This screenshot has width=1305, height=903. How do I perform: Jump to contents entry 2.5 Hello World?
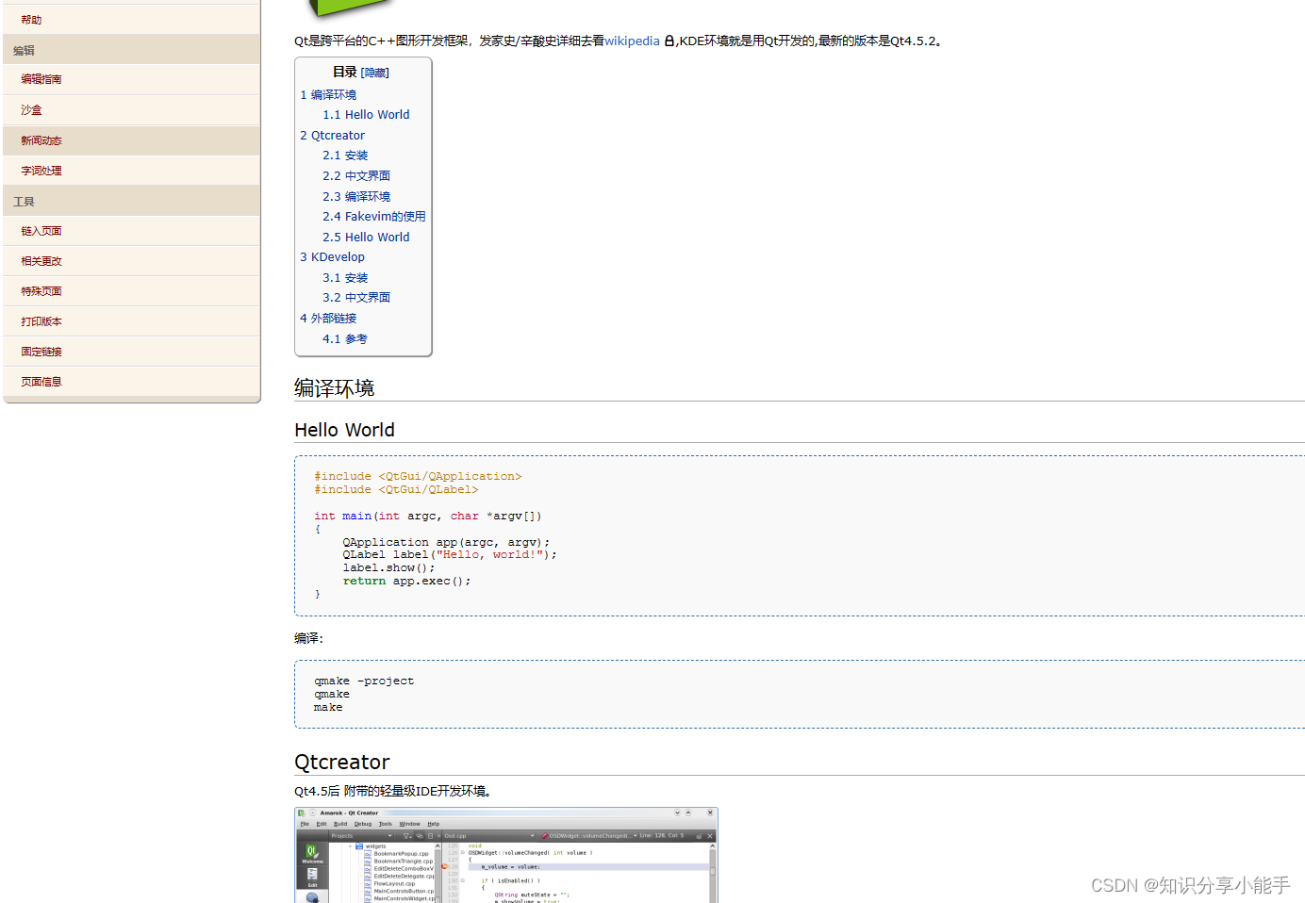pyautogui.click(x=366, y=238)
